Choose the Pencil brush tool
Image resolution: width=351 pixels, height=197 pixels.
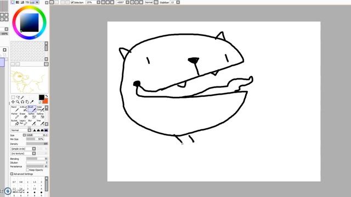point(15,109)
